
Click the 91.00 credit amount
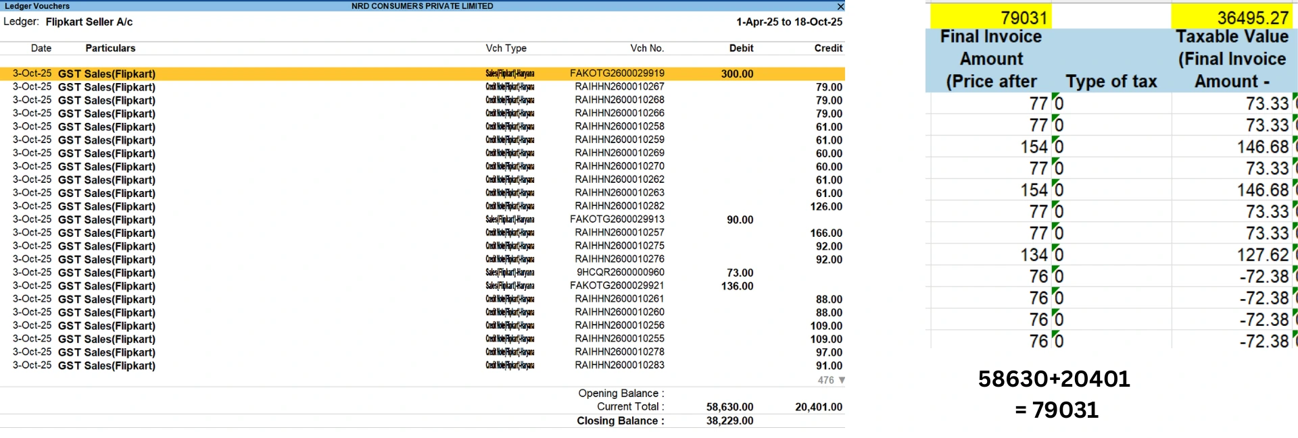(829, 366)
